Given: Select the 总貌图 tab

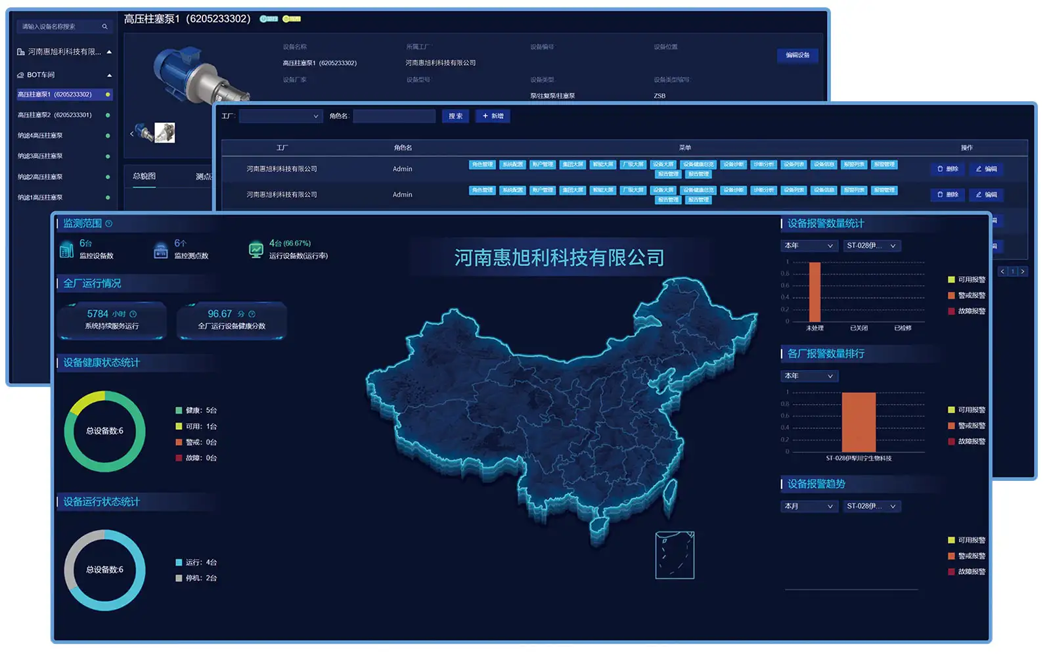Looking at the screenshot, I should [145, 176].
